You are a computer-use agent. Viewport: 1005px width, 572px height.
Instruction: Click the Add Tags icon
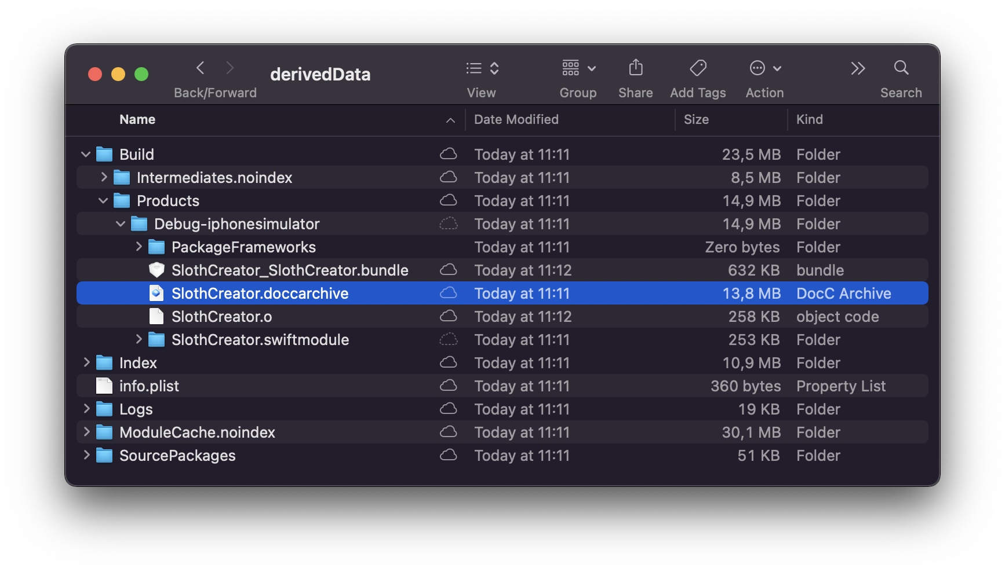(698, 68)
